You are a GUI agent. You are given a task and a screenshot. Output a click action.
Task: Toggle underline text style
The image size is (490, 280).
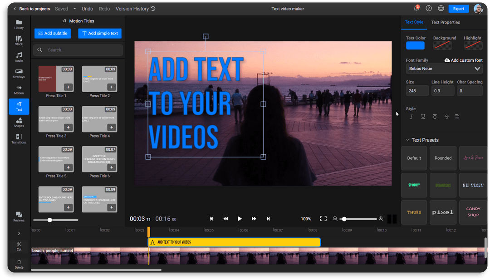coord(423,117)
